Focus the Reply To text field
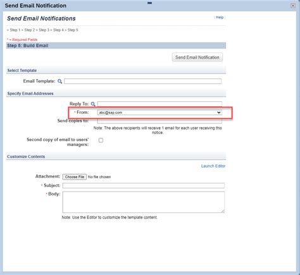 pos(159,104)
